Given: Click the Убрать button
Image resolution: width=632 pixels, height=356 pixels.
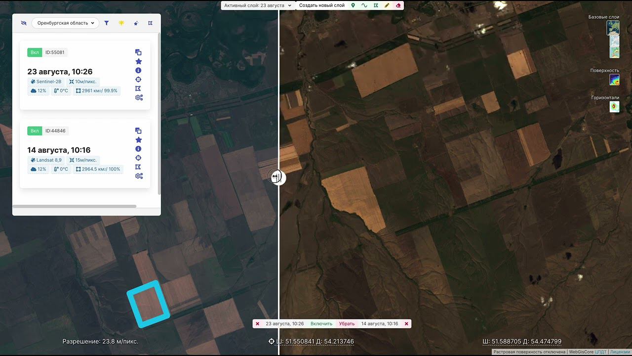Looking at the screenshot, I should [347, 324].
